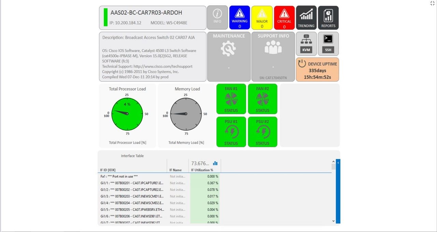Viewport: 437px width, 232px height.
Task: Launch the SSH terminal
Action: 328,44
